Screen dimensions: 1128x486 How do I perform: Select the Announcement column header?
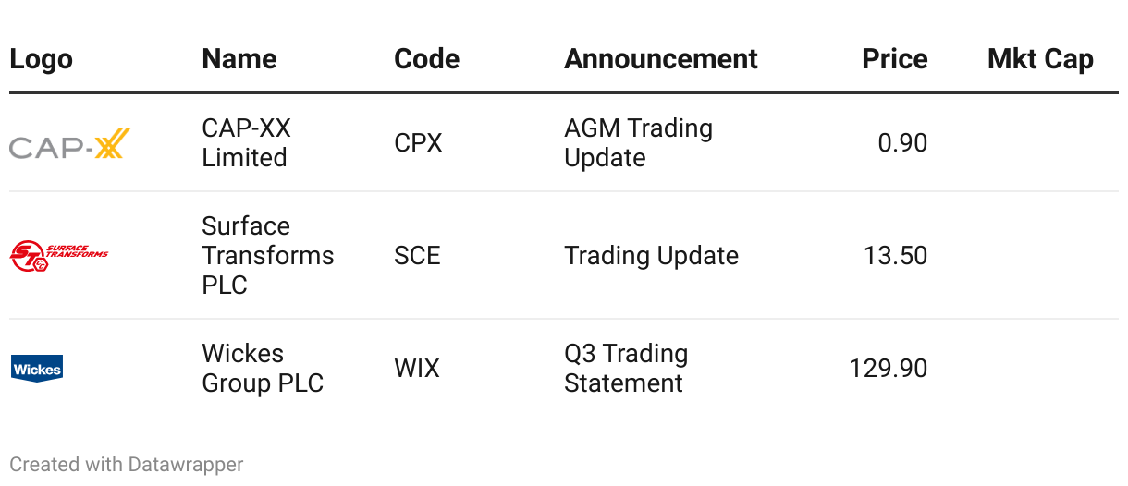(660, 59)
